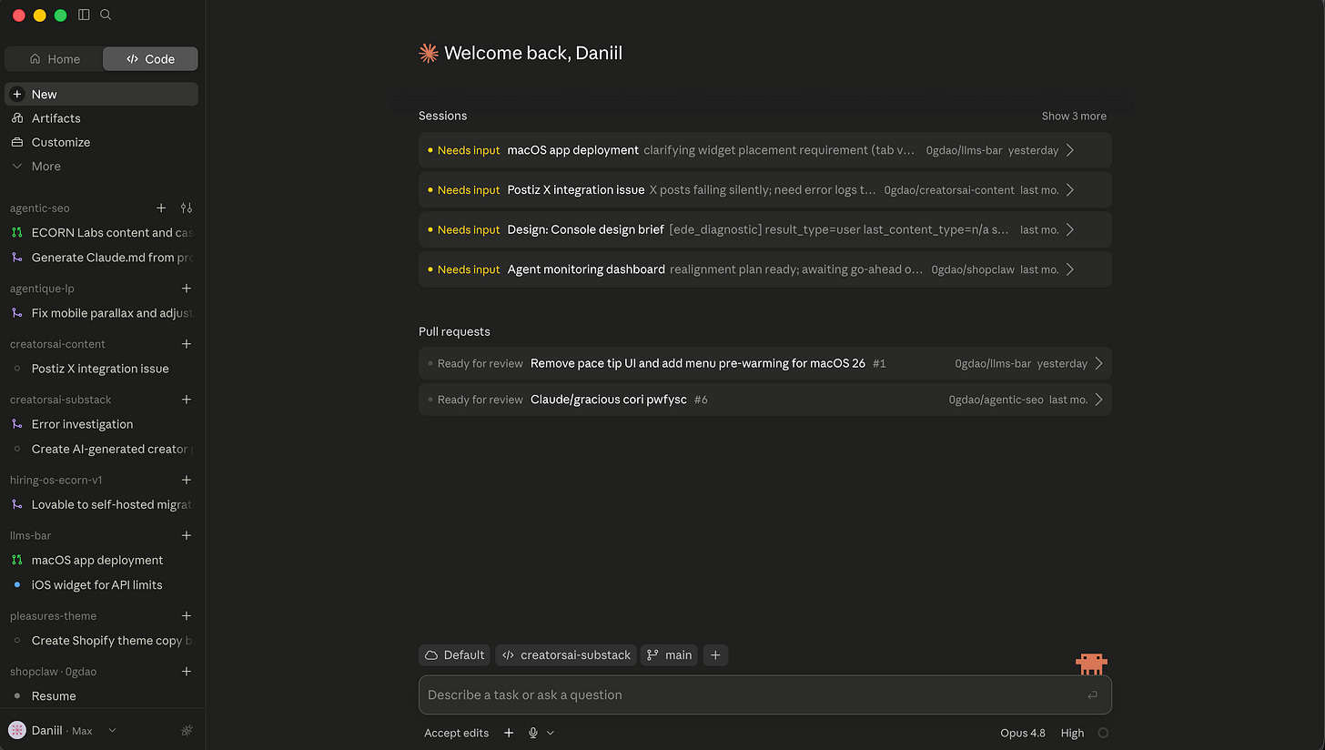Open Design: Console design brief session

765,229
